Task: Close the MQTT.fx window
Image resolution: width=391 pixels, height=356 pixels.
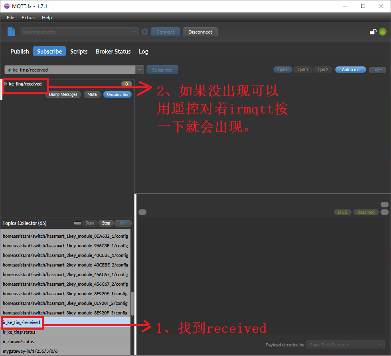Action: tap(381, 6)
